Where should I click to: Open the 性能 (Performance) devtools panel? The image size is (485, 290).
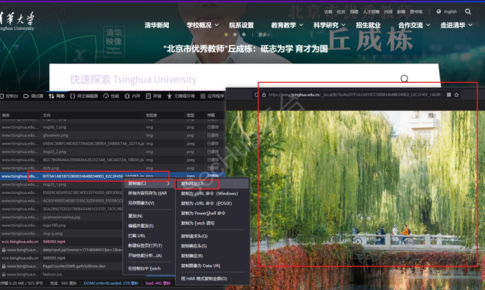click(111, 96)
